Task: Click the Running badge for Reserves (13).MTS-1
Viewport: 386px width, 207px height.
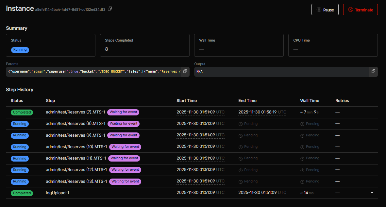Action: point(20,181)
